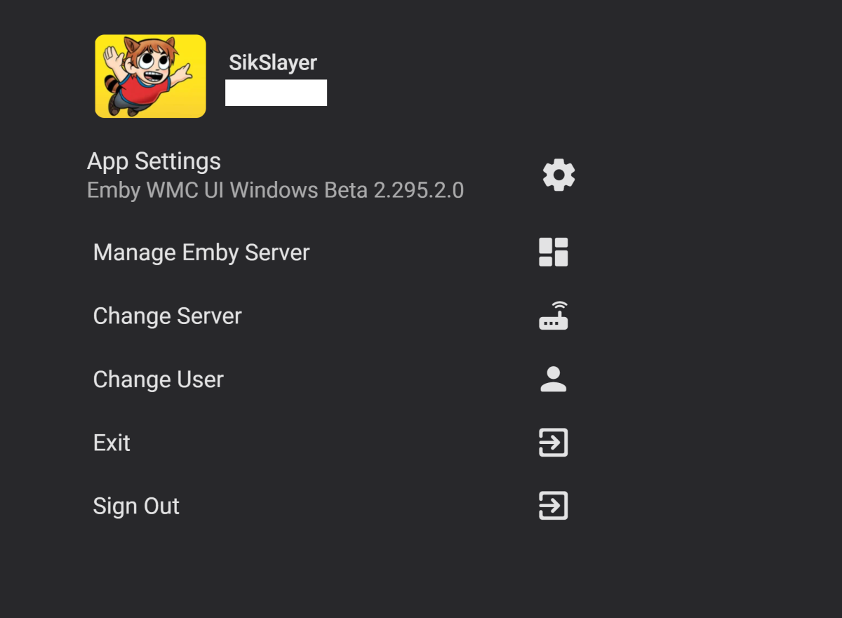Click the SikSlayer username text
This screenshot has width=842, height=618.
tap(273, 62)
